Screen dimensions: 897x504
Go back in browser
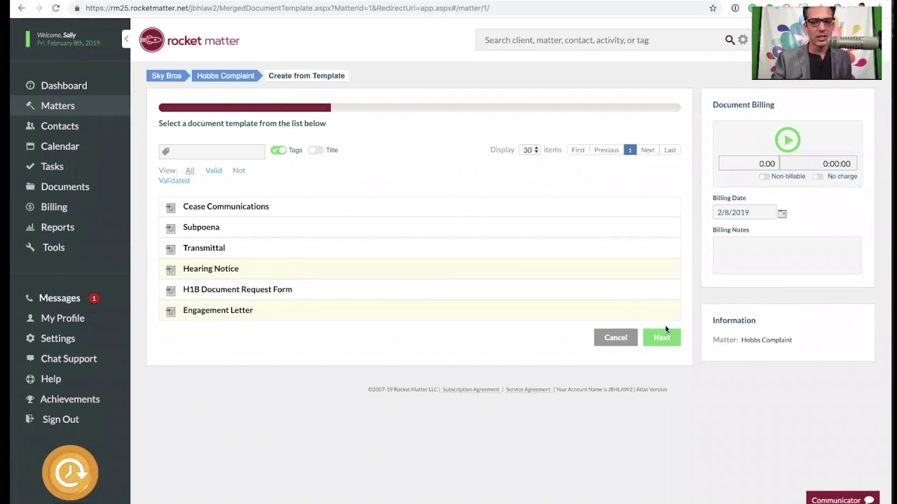click(x=22, y=8)
